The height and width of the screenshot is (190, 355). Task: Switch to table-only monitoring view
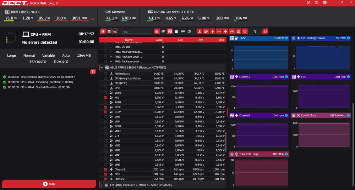109,31
